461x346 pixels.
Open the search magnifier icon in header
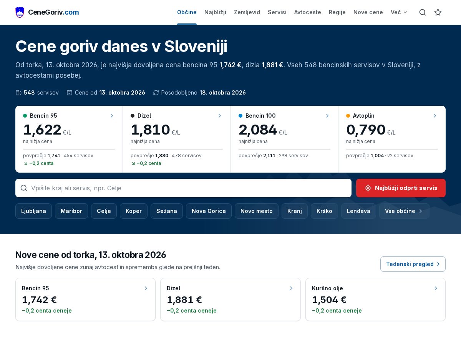click(423, 12)
